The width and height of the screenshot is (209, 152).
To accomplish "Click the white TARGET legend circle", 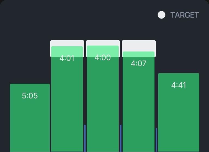I will tap(161, 15).
